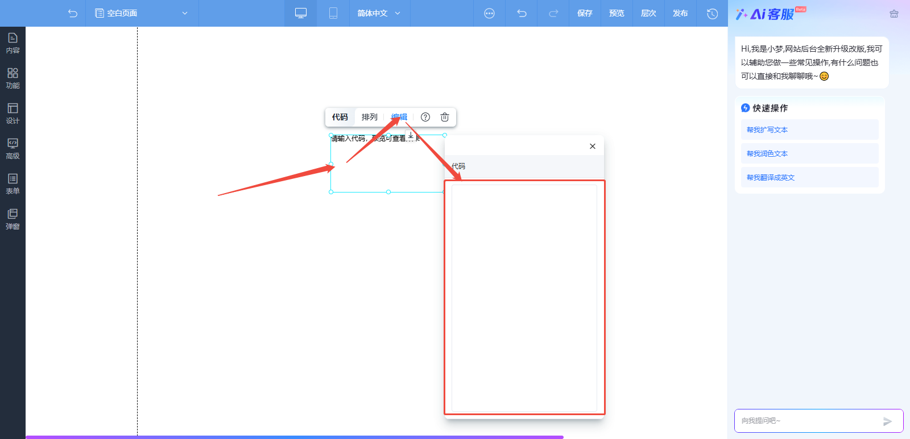Select the 代码 tab in floating toolbar
Image resolution: width=910 pixels, height=439 pixels.
click(x=340, y=117)
